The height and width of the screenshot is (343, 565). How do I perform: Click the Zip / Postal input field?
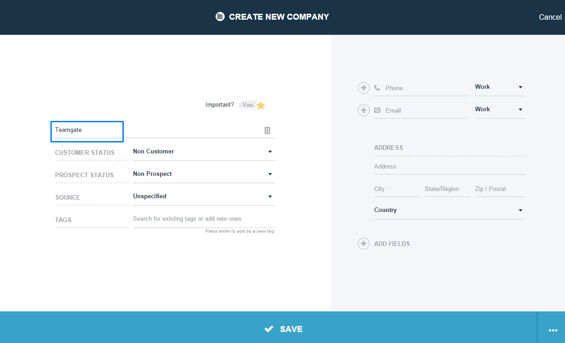[500, 189]
